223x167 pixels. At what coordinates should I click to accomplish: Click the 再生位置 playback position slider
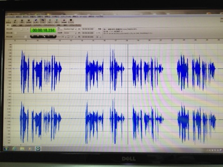pyautogui.click(x=22, y=33)
